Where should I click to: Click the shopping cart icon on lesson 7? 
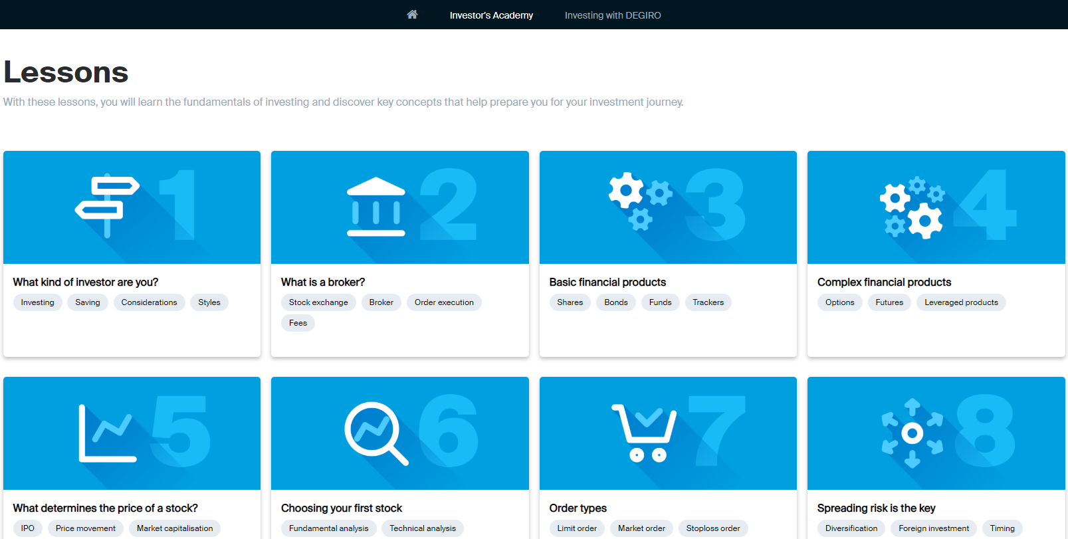click(x=643, y=433)
